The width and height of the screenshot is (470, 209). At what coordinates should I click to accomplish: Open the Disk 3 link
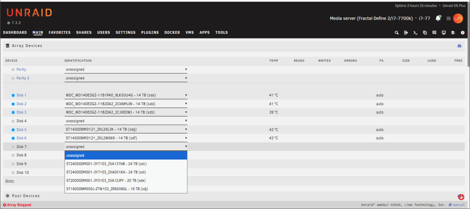pos(21,112)
